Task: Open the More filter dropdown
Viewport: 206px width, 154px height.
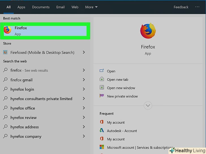Action: click(91, 7)
